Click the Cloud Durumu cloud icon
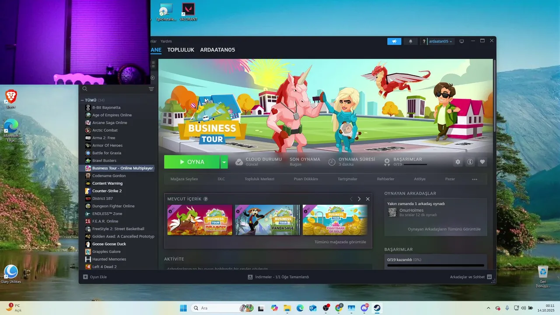The height and width of the screenshot is (315, 560). [x=239, y=162]
